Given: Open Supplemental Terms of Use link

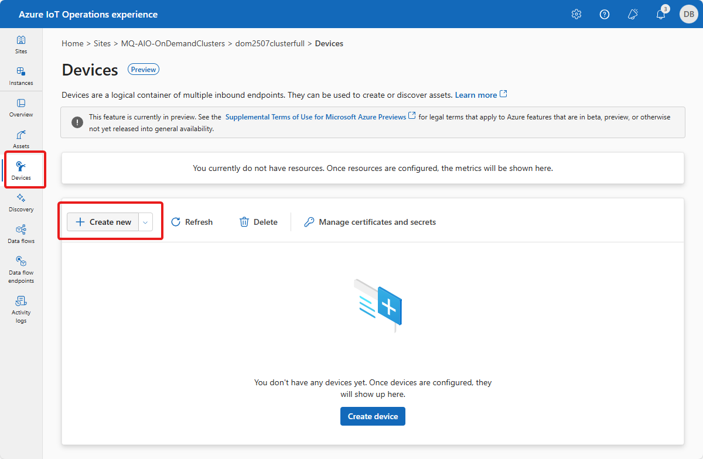Looking at the screenshot, I should pyautogui.click(x=320, y=117).
